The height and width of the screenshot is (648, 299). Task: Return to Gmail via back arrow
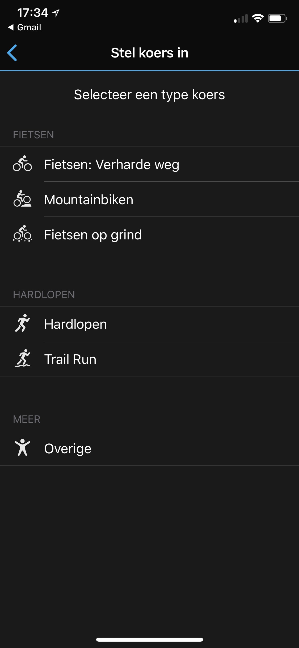(x=11, y=27)
